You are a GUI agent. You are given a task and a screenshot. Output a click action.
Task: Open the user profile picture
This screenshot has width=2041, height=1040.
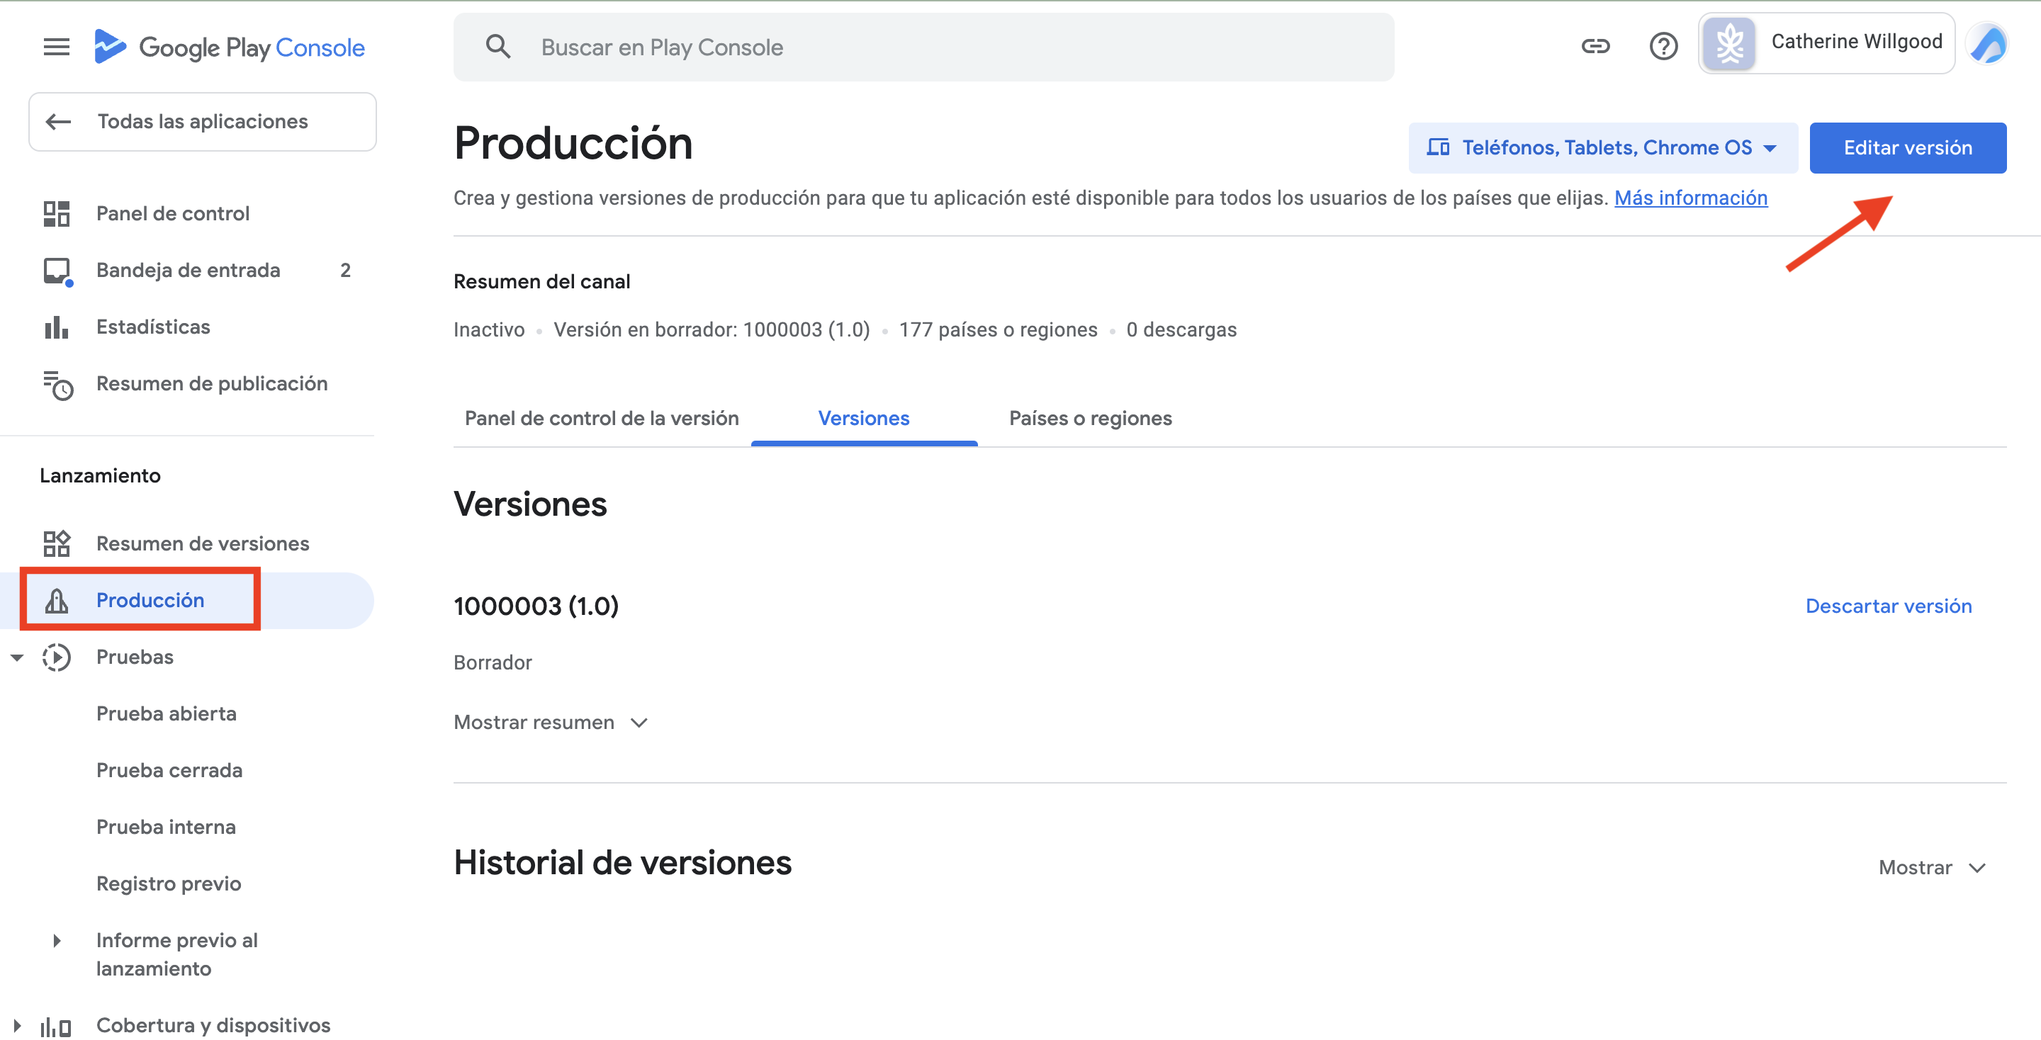pos(1988,45)
